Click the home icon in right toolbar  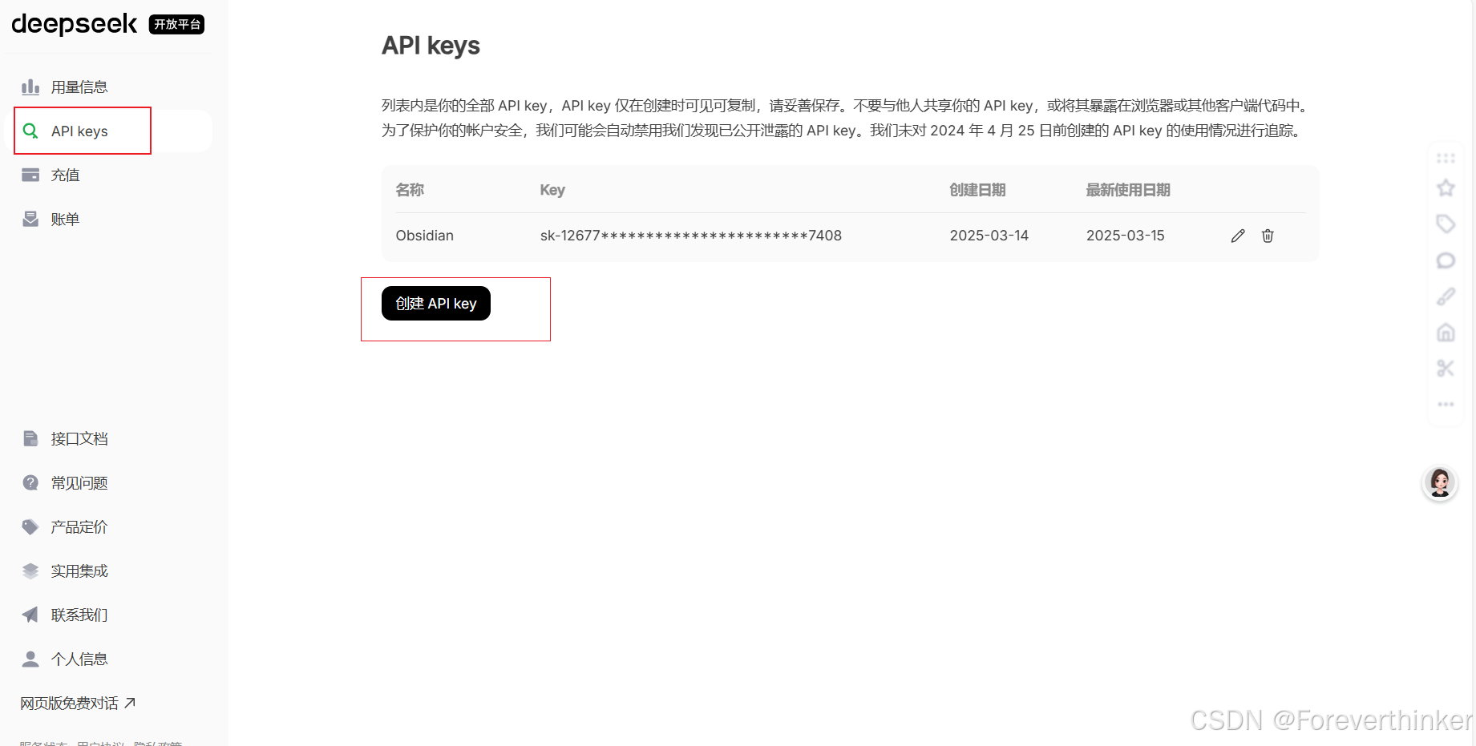click(1446, 333)
